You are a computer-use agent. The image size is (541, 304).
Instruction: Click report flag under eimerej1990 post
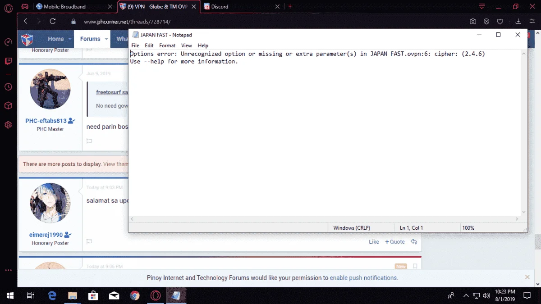(x=89, y=242)
